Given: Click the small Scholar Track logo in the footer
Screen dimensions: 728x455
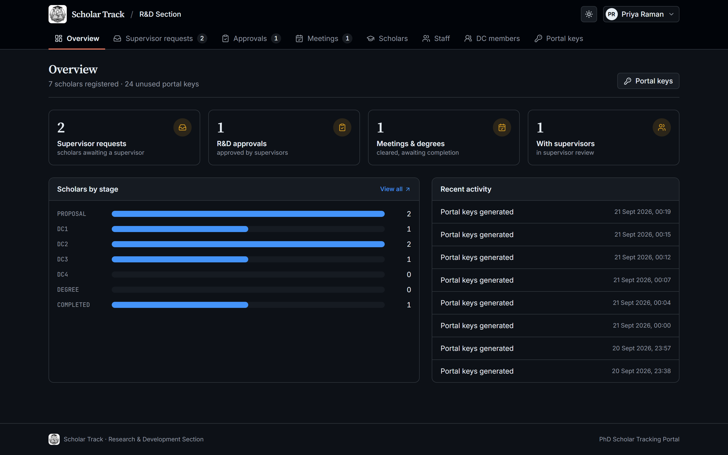Looking at the screenshot, I should [x=54, y=439].
